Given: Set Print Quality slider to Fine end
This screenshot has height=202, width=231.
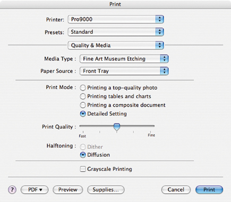Looking at the screenshot, I should pos(150,126).
